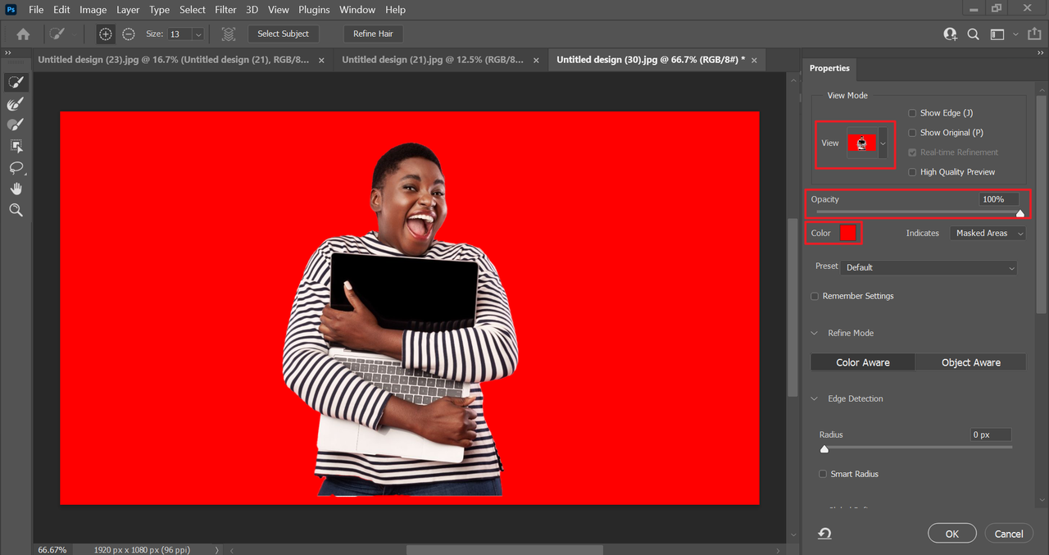Collapse the Refine Mode section
This screenshot has height=555, width=1049.
pyautogui.click(x=815, y=334)
